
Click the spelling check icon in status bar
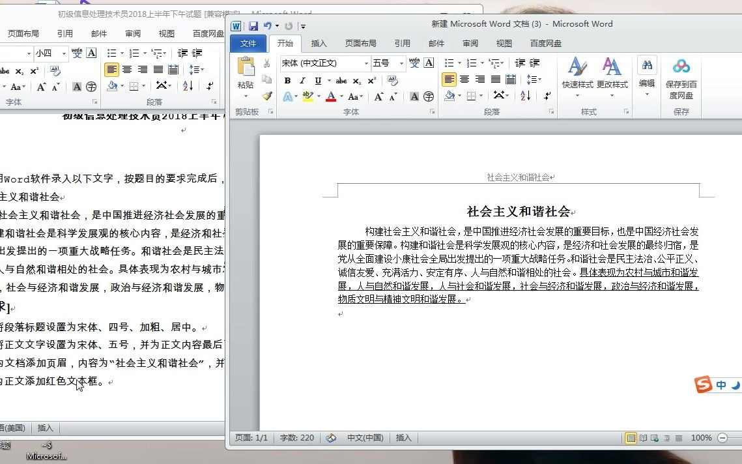coord(332,438)
